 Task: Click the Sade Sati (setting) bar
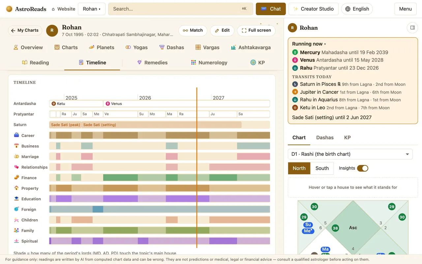click(162, 125)
